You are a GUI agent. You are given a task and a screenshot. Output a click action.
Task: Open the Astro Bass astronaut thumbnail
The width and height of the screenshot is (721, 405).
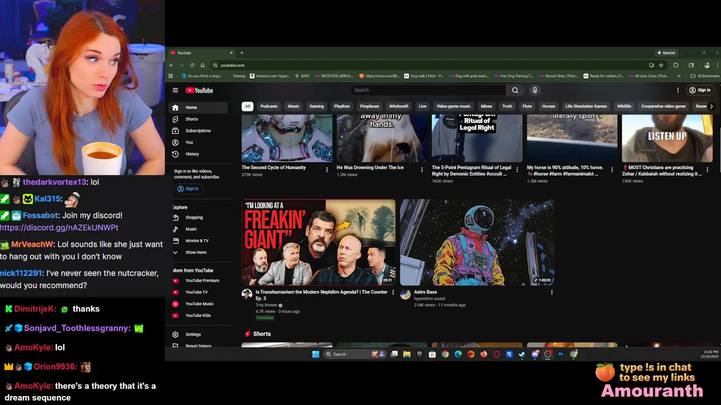tap(477, 242)
